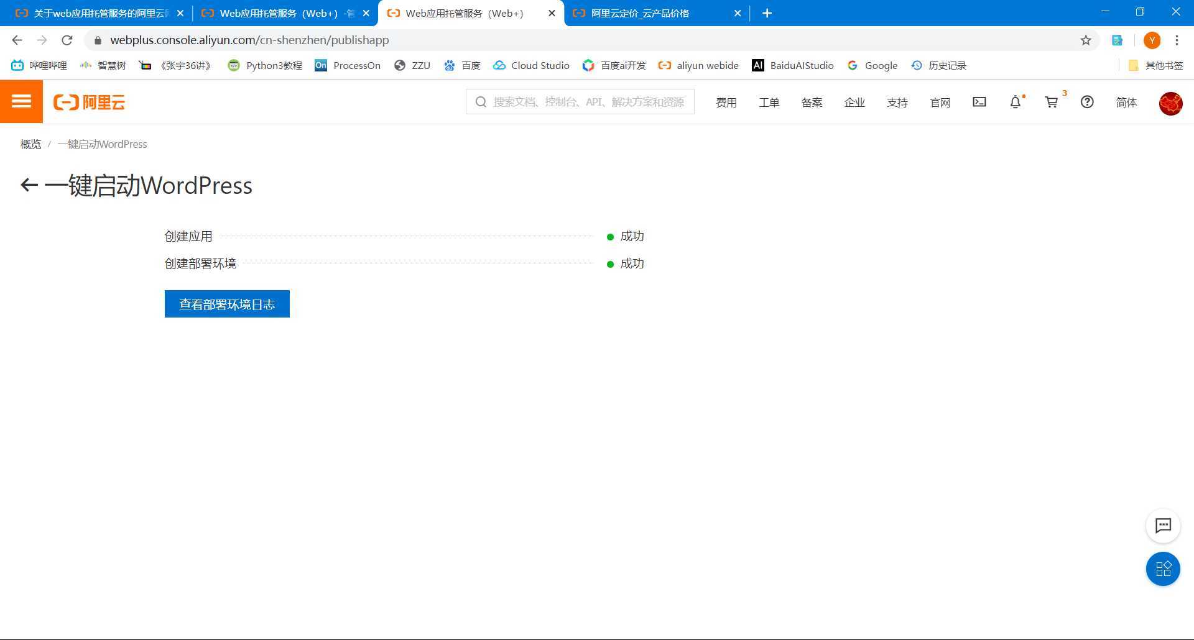Open the ProcessOn bookmark
Image resolution: width=1194 pixels, height=640 pixels.
tap(348, 65)
